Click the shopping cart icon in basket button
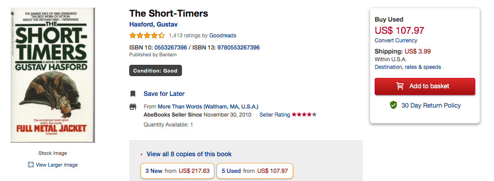494x181 pixels. point(400,86)
